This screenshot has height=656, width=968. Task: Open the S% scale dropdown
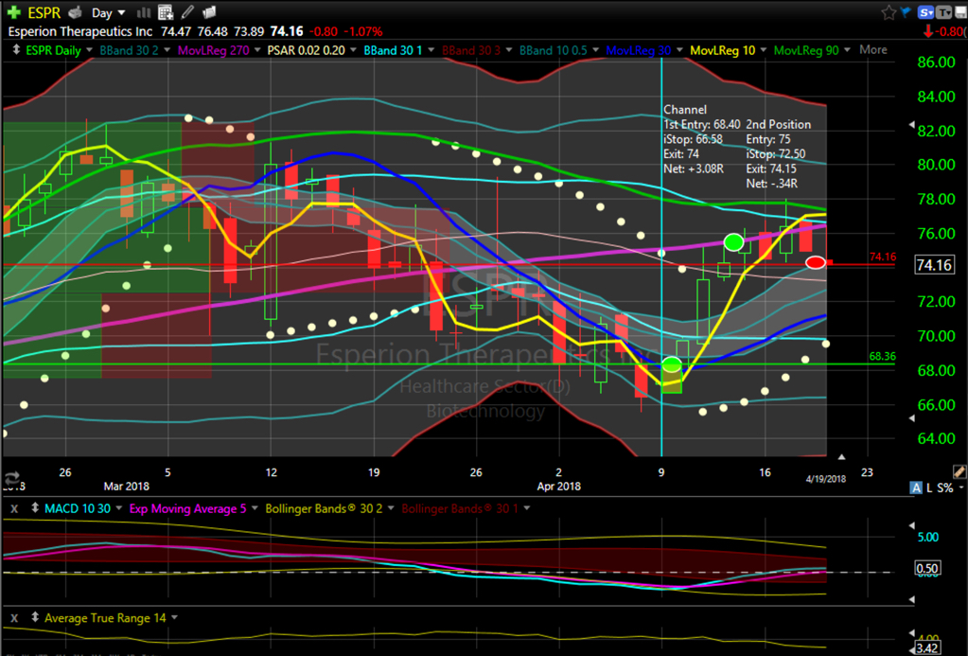pos(949,488)
